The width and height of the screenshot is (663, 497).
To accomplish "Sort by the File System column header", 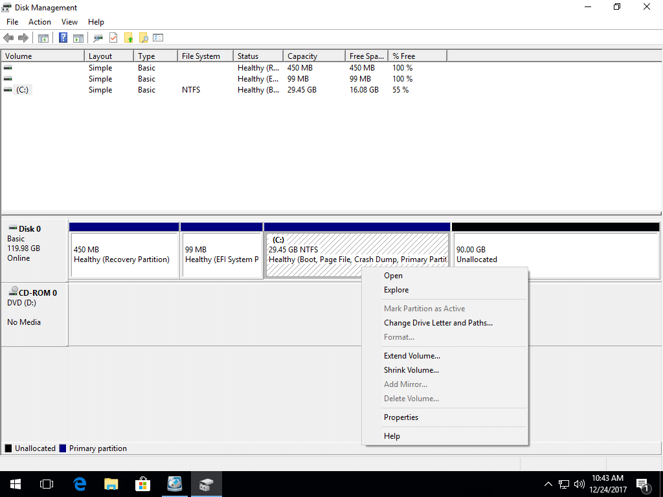I will 205,56.
